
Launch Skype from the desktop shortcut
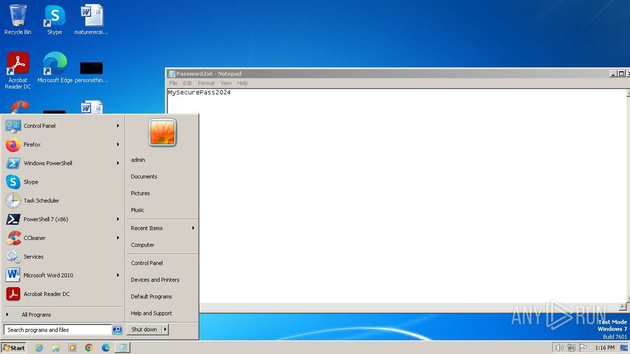pos(54,20)
